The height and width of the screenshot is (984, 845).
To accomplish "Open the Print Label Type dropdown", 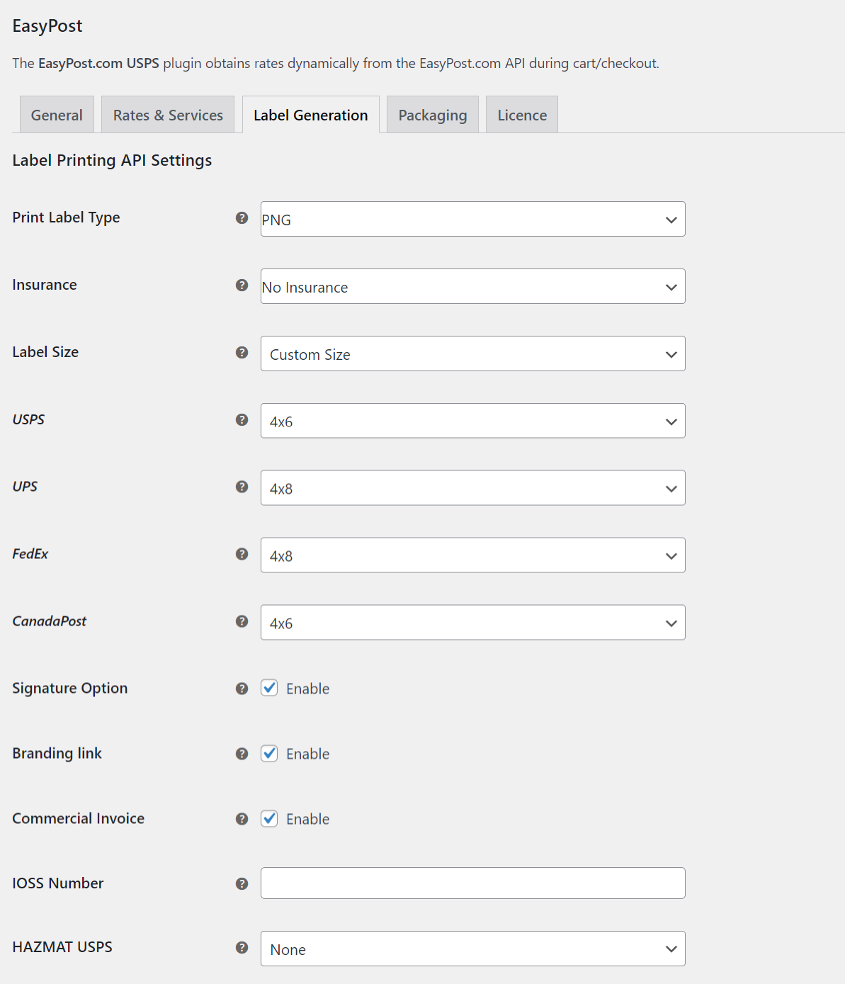I will pyautogui.click(x=472, y=220).
